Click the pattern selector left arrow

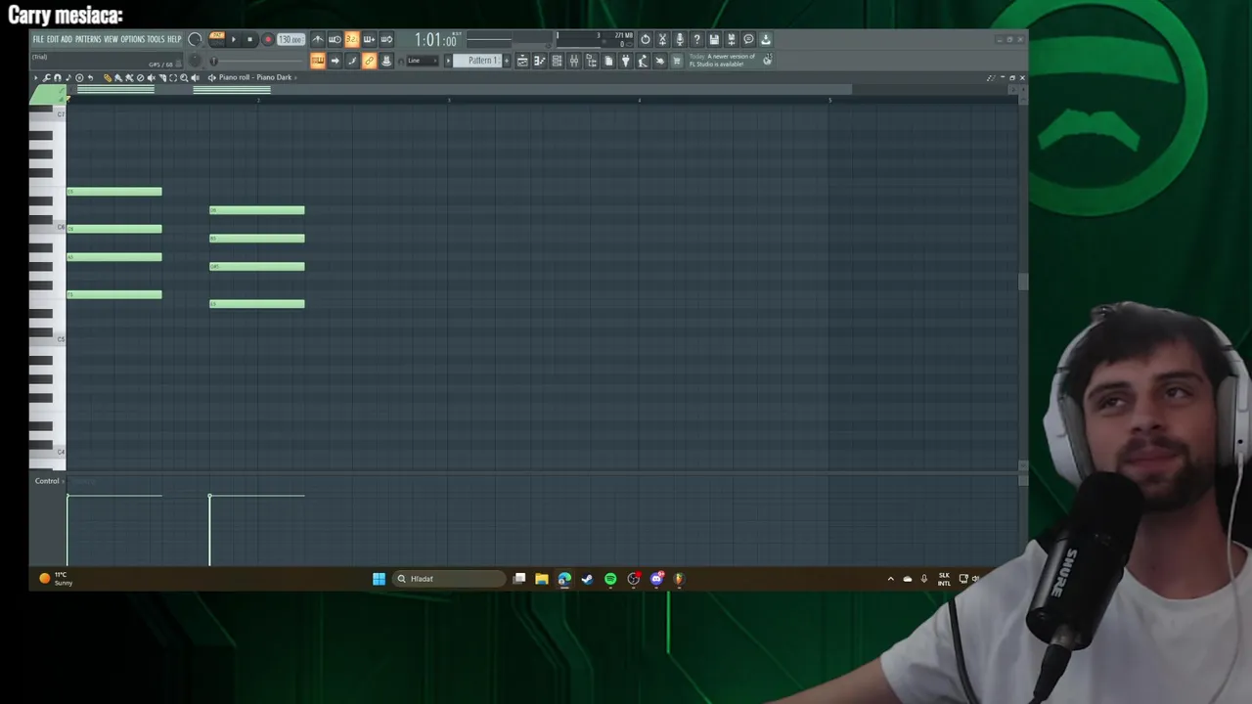(x=448, y=61)
